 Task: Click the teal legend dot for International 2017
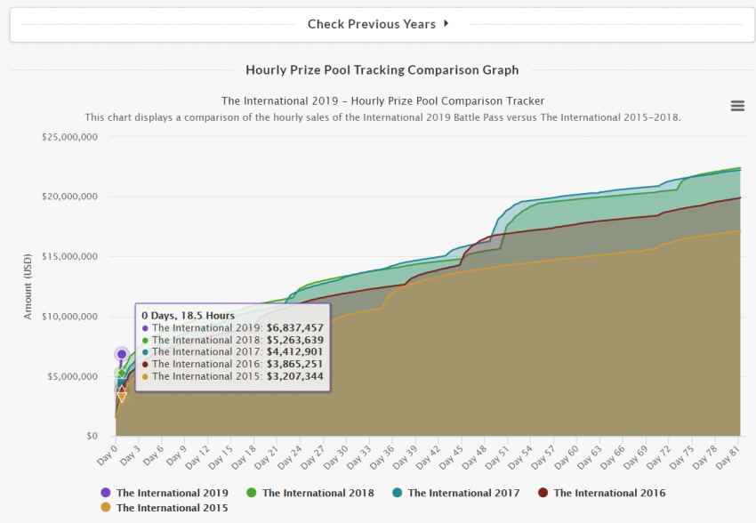coord(398,493)
